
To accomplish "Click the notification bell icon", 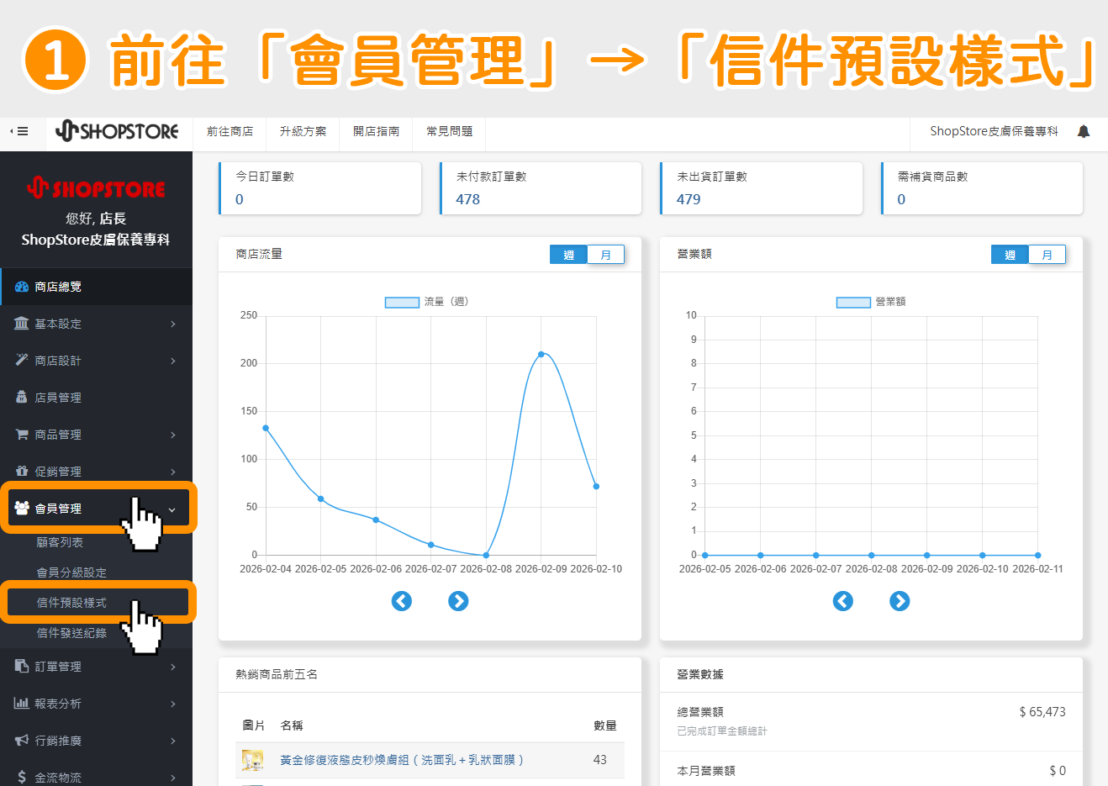I will tap(1084, 131).
